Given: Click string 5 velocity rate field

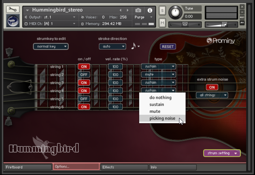Looking at the screenshot, I should 115,99.
